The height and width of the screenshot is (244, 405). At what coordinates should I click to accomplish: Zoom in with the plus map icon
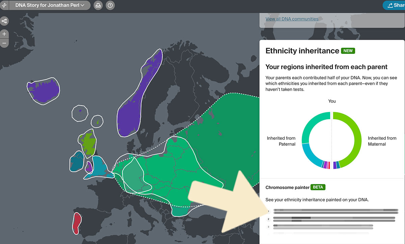pyautogui.click(x=4, y=34)
